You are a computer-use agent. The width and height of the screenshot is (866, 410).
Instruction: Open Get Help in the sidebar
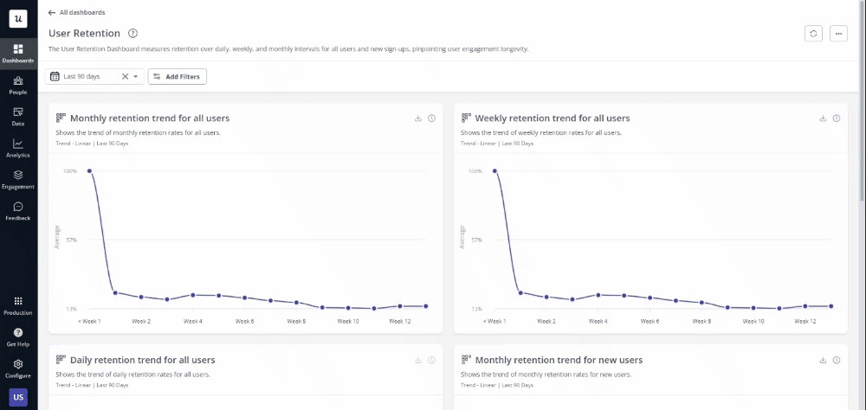click(18, 336)
